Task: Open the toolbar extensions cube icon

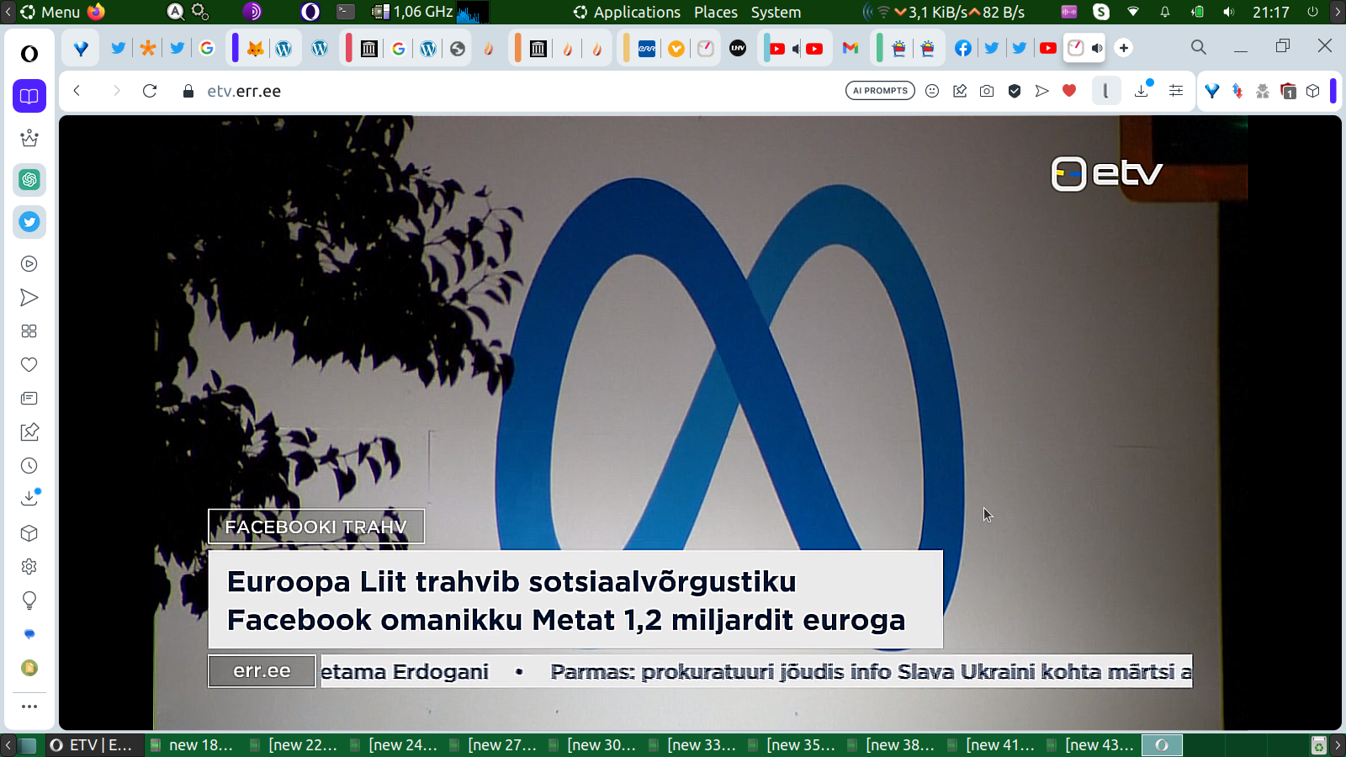Action: [x=1313, y=91]
